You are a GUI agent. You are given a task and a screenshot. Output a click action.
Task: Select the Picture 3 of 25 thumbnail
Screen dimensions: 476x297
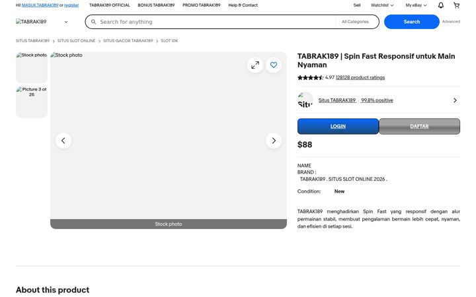(x=32, y=102)
